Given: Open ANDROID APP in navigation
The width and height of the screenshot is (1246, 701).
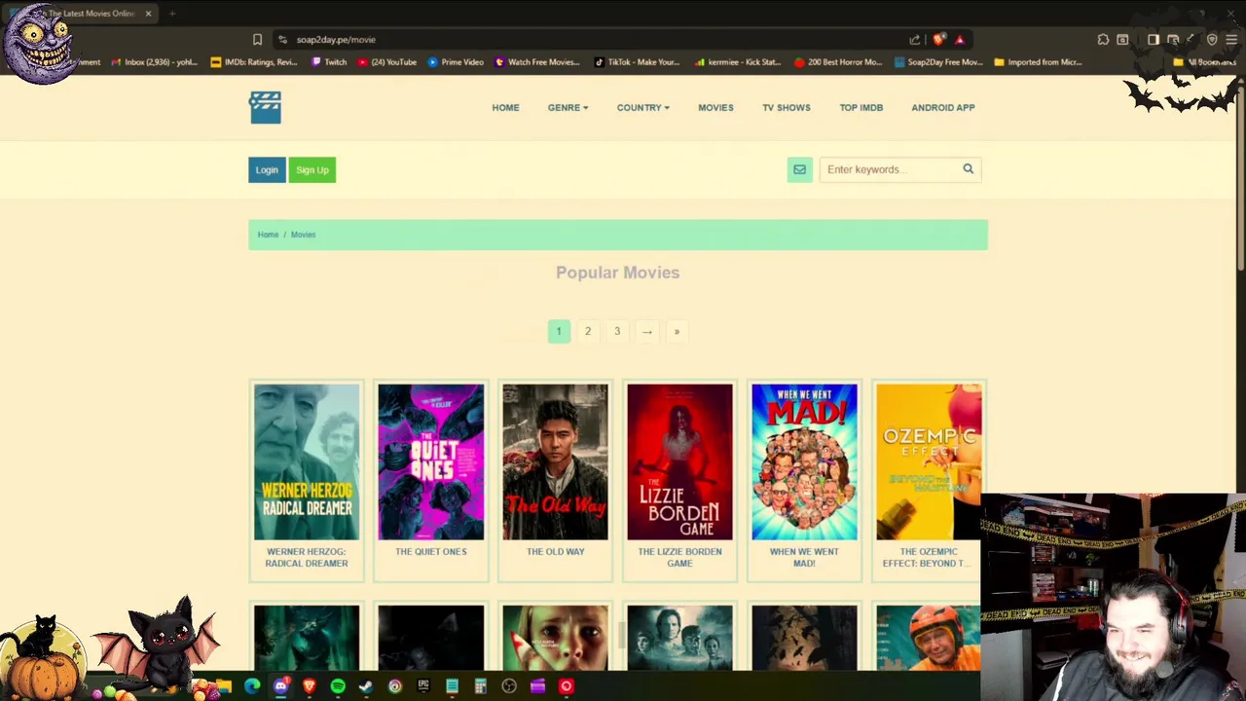Looking at the screenshot, I should [943, 108].
